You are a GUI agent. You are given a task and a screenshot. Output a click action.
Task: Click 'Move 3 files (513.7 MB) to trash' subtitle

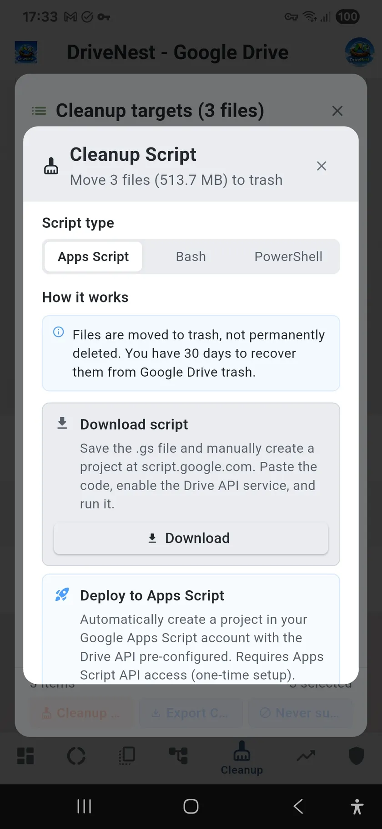coord(176,180)
